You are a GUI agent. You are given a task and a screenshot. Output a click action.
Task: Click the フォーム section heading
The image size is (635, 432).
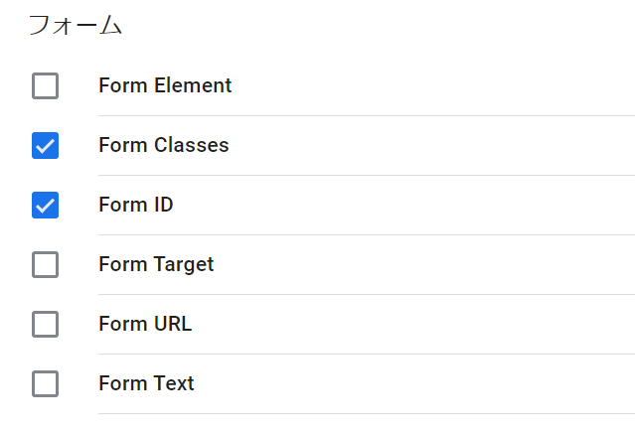[x=75, y=26]
